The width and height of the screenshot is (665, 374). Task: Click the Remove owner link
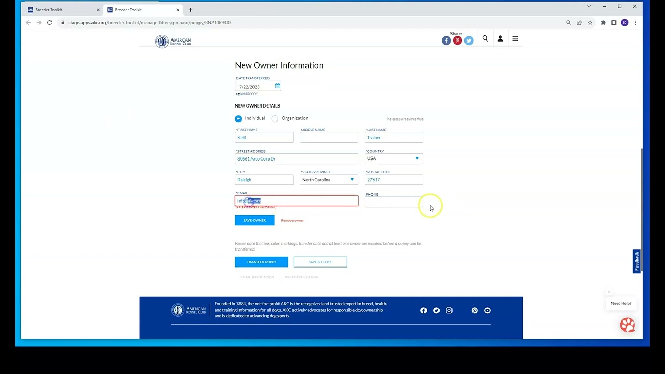click(x=292, y=220)
